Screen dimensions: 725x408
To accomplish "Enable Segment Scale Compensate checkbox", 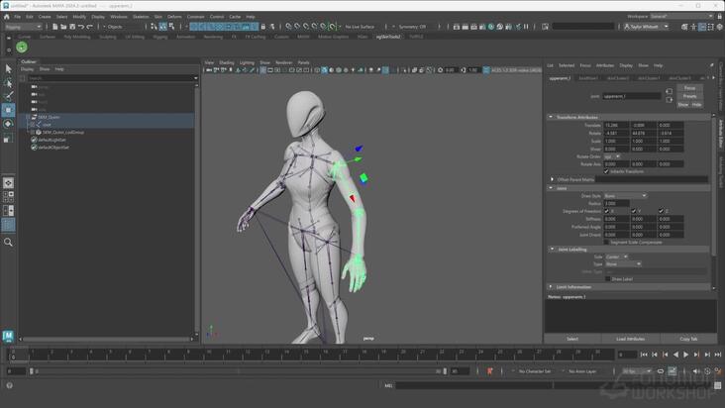I will click(607, 242).
